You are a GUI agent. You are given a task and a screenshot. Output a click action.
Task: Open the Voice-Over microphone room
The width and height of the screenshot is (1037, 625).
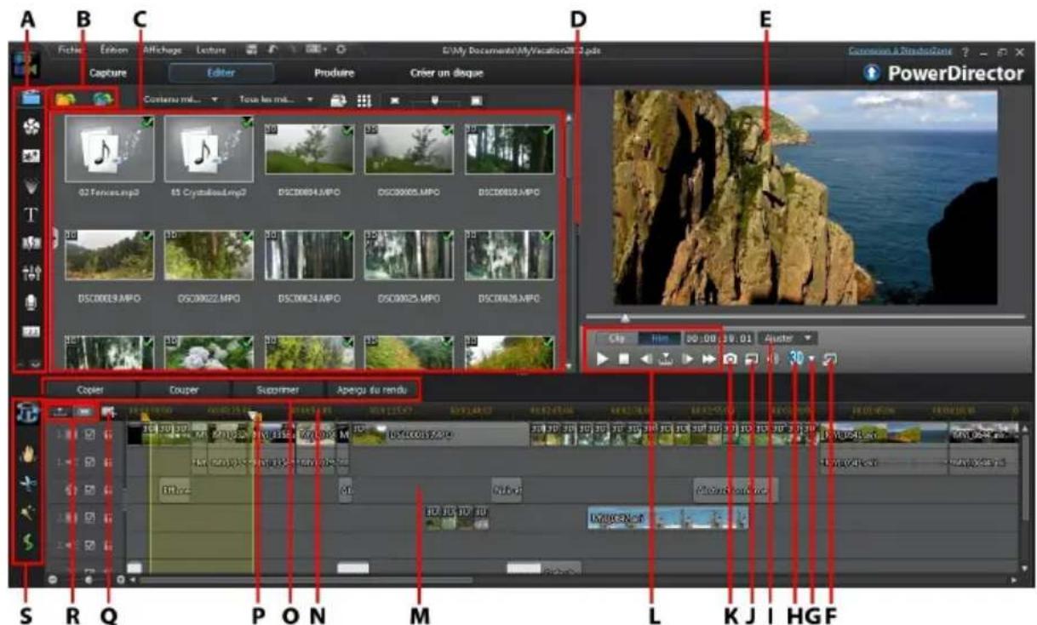point(30,301)
